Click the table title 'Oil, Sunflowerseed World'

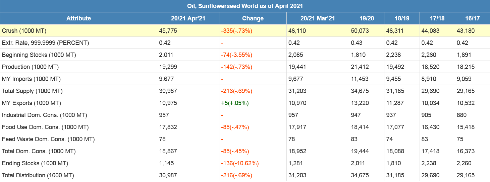pos(245,6)
